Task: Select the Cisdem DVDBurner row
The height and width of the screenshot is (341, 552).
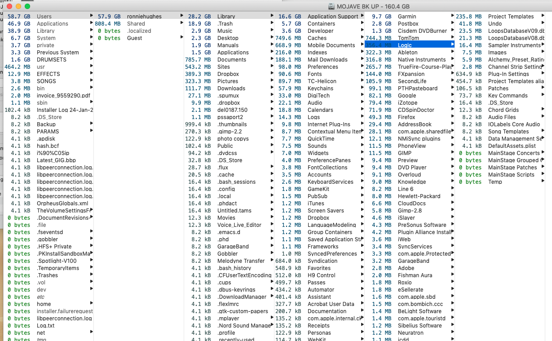Action: click(x=410, y=31)
